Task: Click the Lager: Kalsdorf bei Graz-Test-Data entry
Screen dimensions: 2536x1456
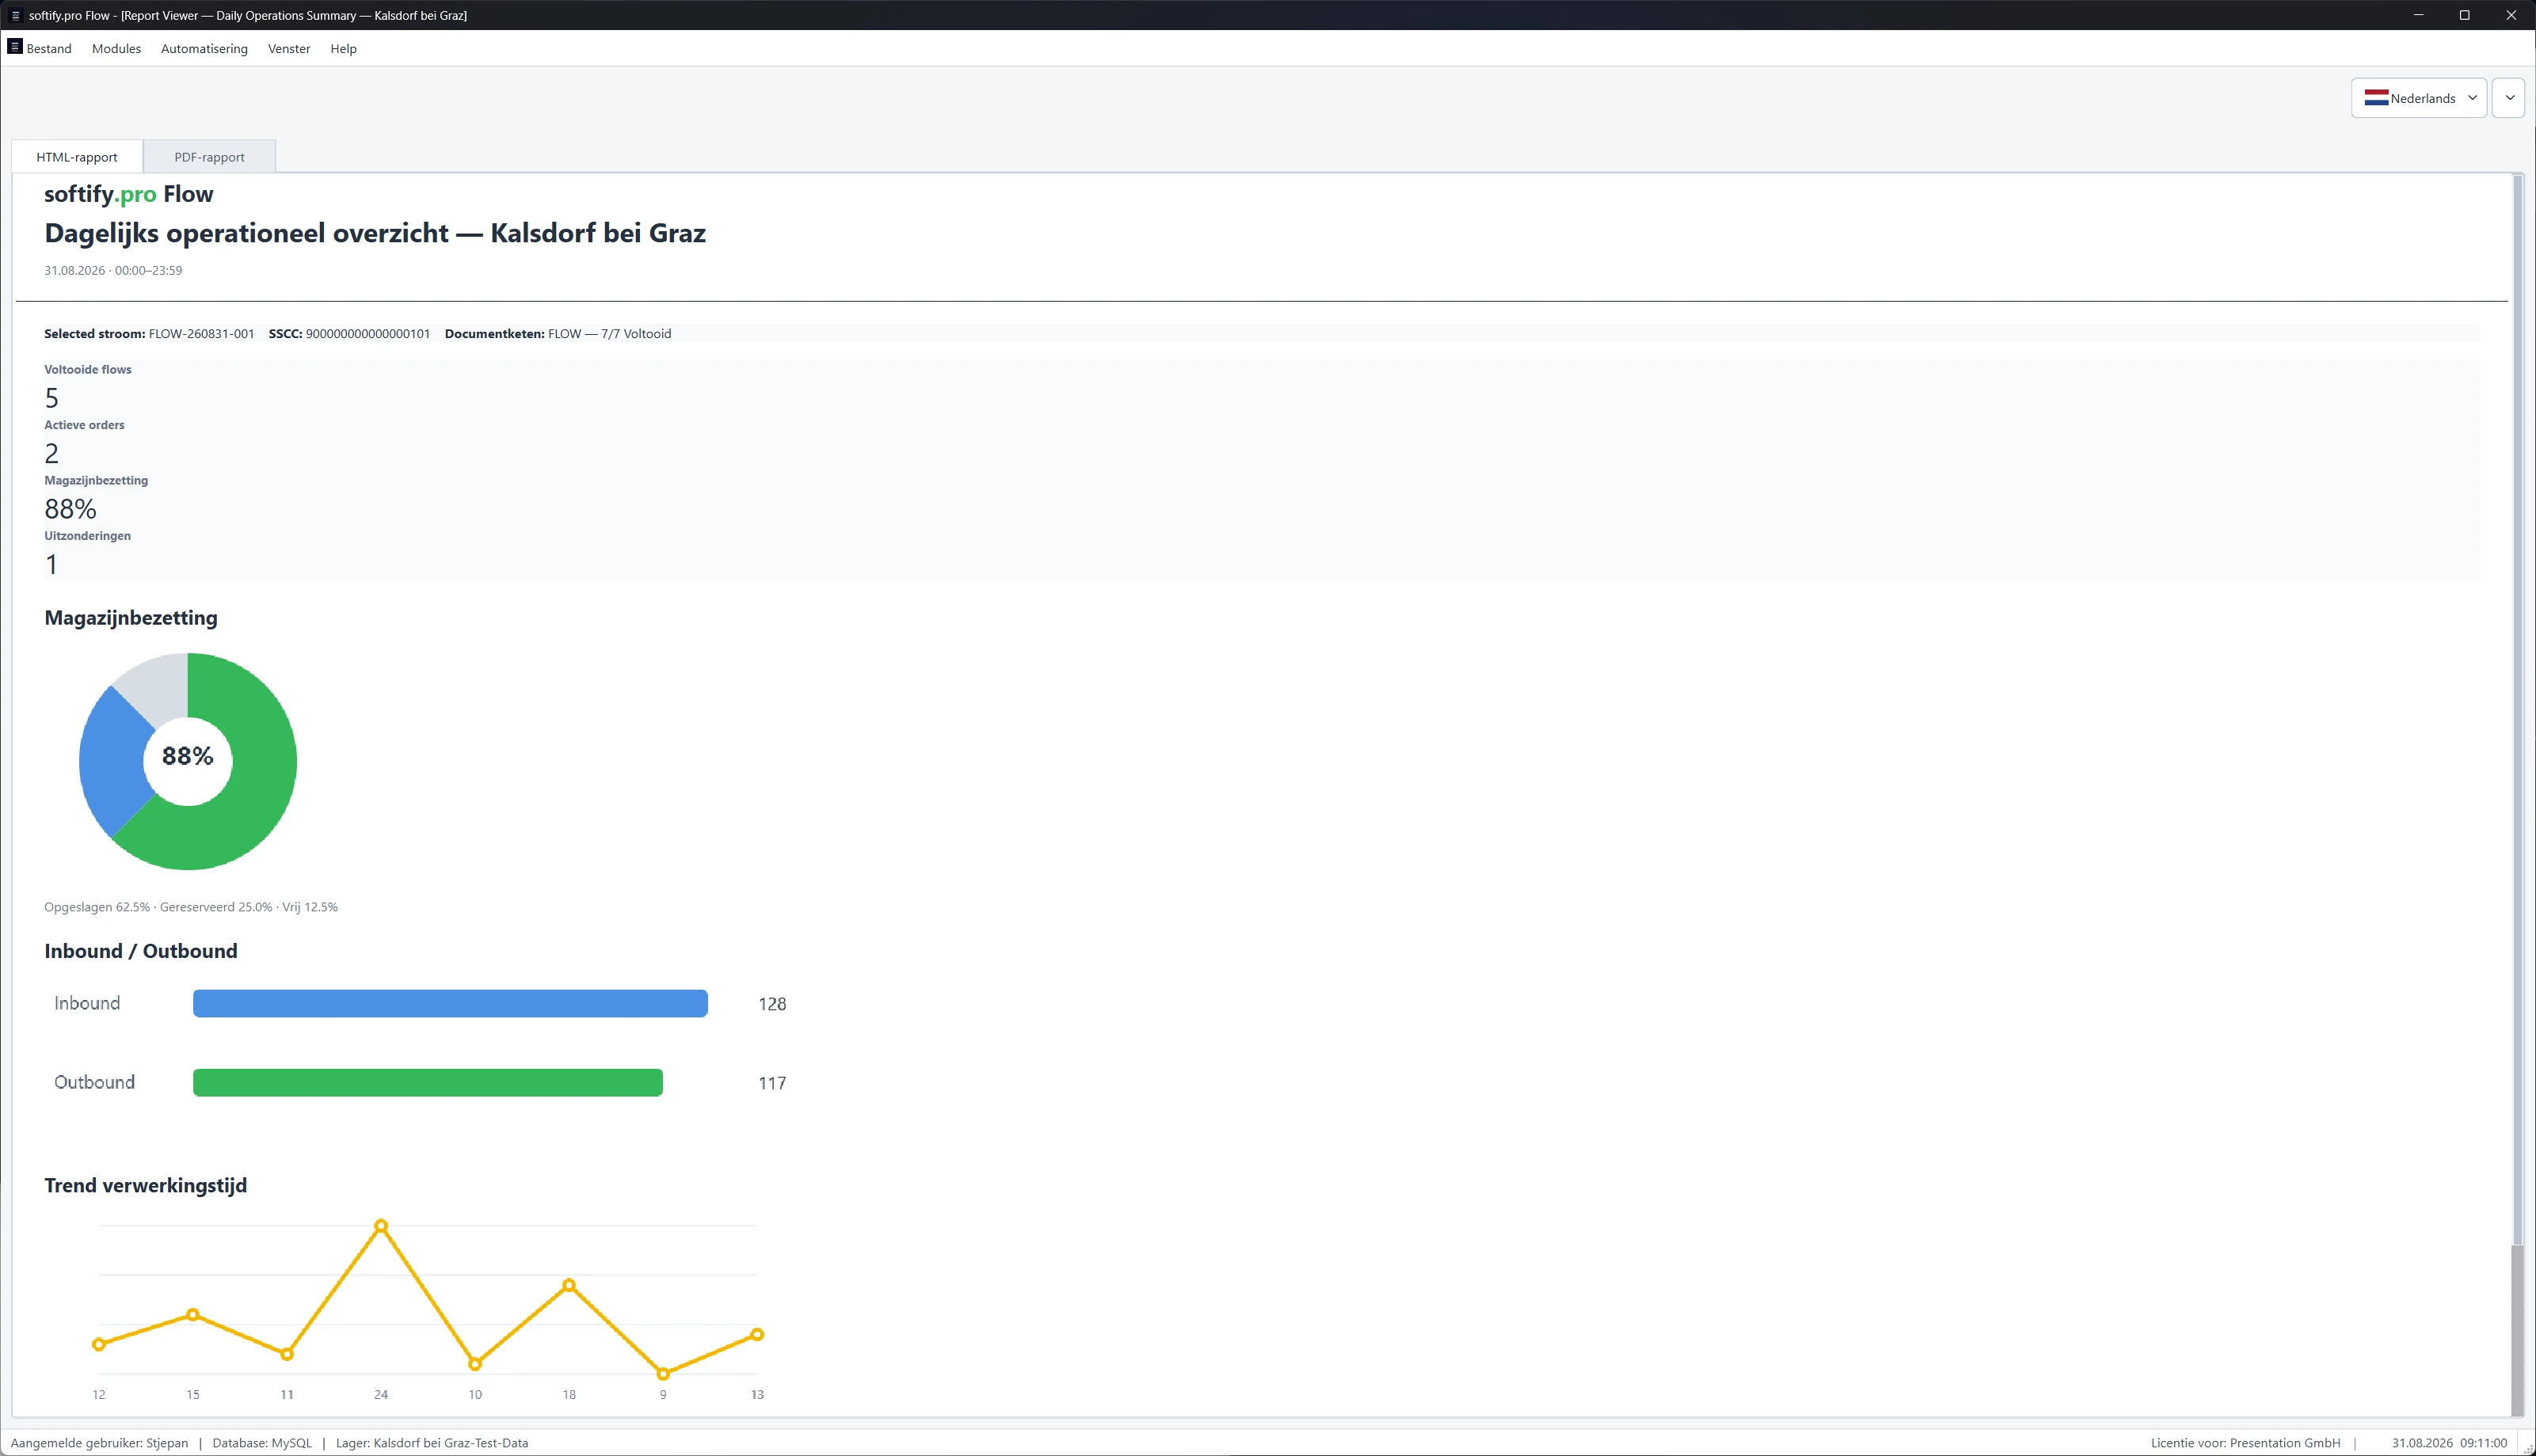Action: (432, 1443)
